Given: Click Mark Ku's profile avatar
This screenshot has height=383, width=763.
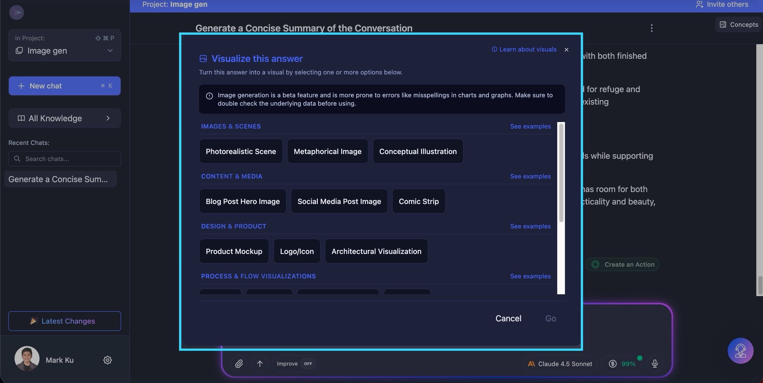Looking at the screenshot, I should 27,359.
